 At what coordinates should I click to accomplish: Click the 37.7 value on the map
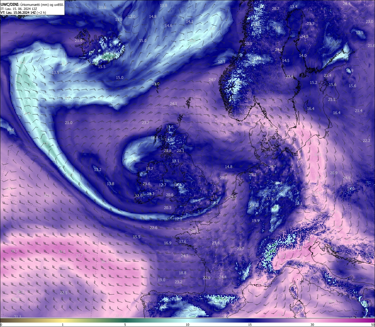tap(79, 256)
